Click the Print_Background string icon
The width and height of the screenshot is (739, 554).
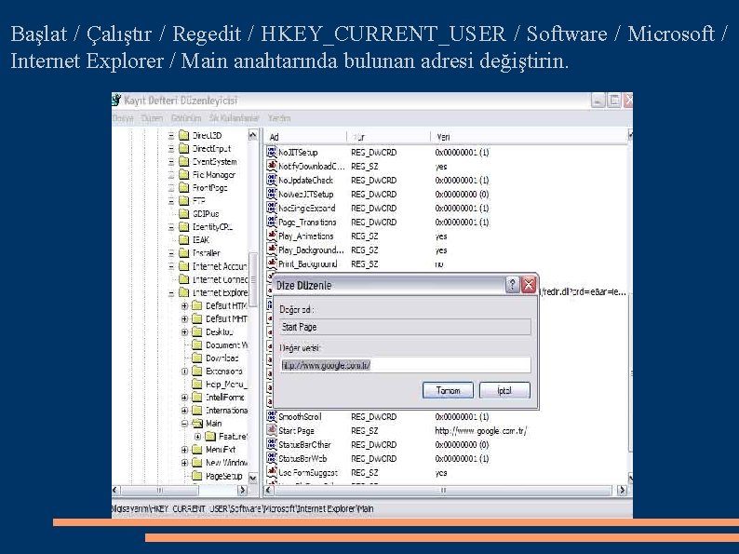coord(272,263)
